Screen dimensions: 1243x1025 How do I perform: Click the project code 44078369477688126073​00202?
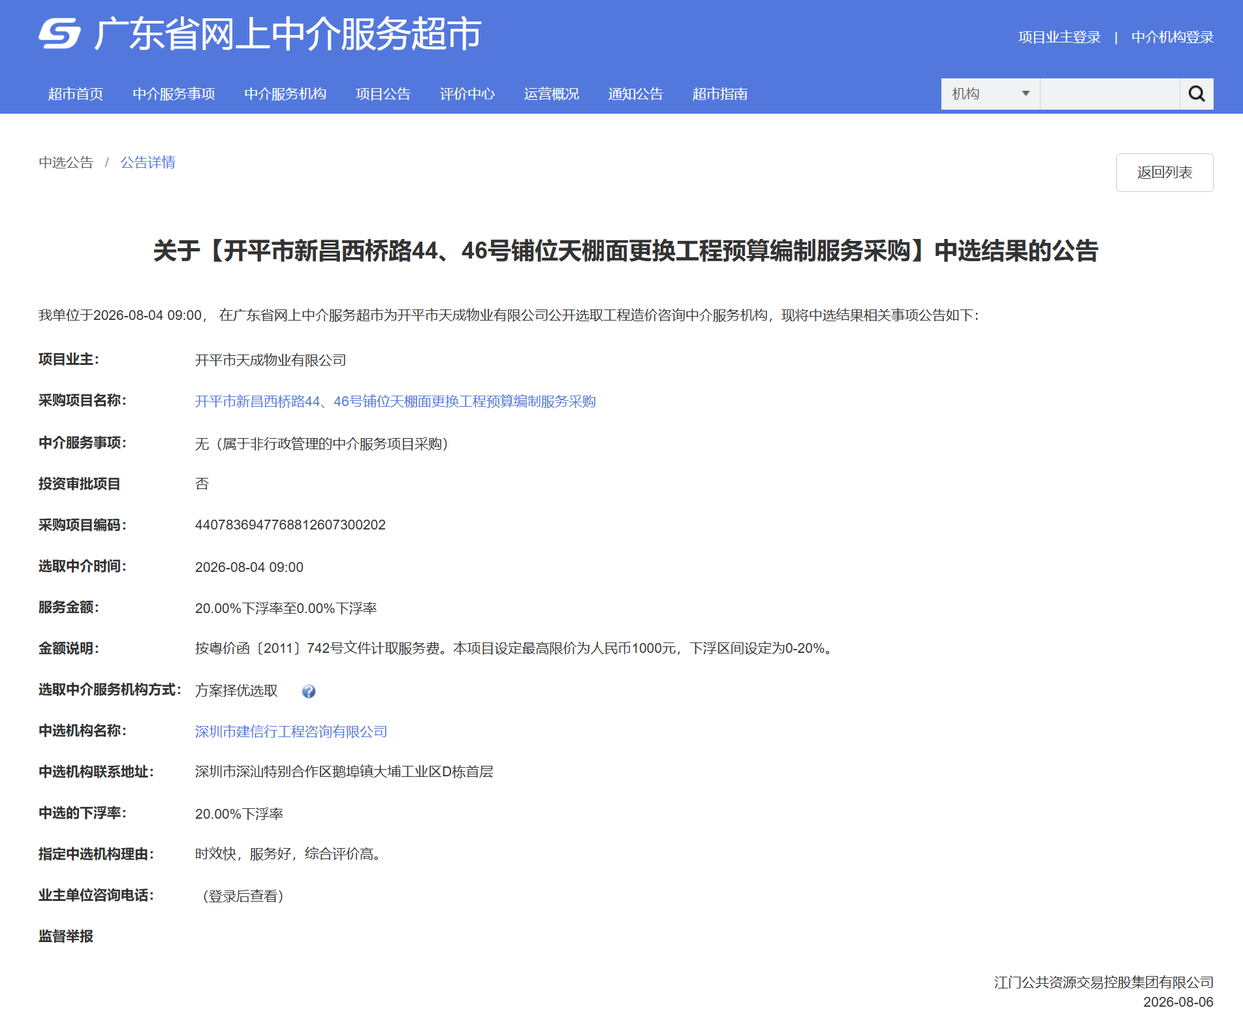coord(291,525)
